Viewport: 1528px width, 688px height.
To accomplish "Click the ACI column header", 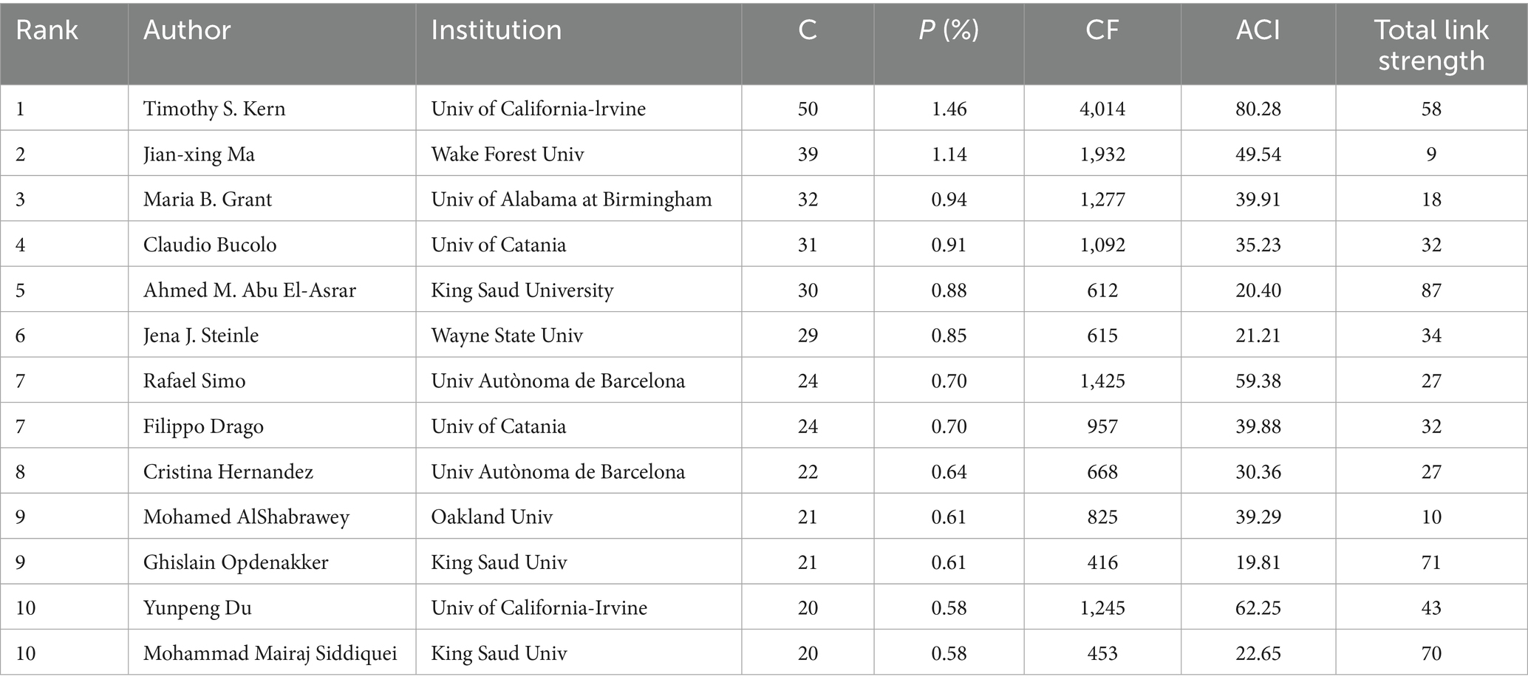I will point(1258,30).
